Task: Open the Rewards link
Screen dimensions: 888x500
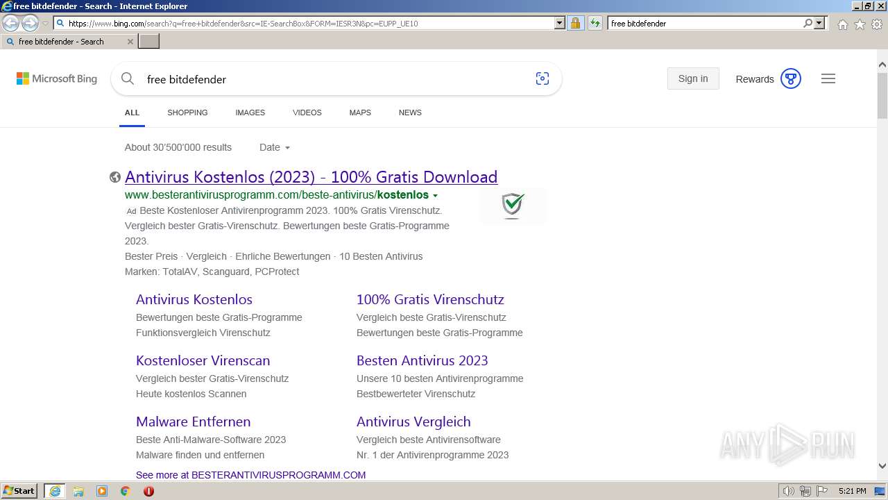Action: point(755,79)
